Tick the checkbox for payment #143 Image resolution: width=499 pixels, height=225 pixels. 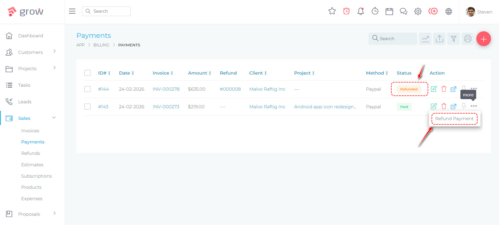[87, 107]
